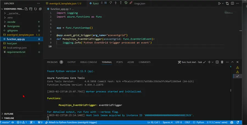This screenshot has height=125, width=247.
Task: Split the editor to the right
Action: 232,3
